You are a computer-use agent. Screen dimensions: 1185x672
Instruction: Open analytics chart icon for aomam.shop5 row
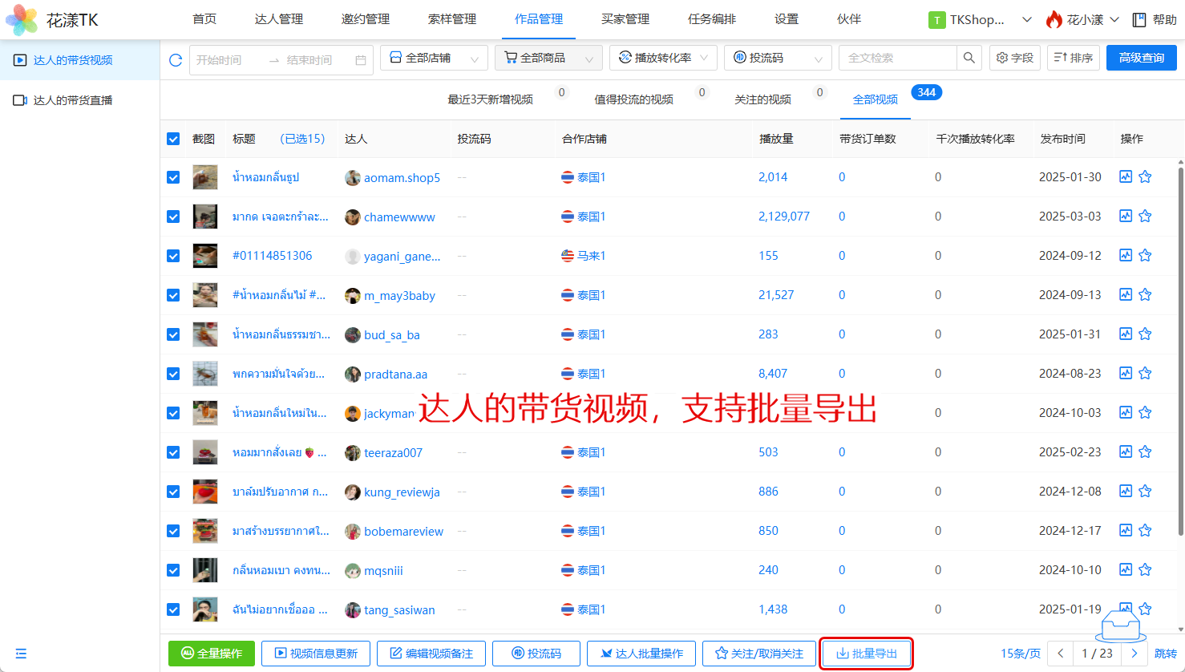click(x=1126, y=176)
